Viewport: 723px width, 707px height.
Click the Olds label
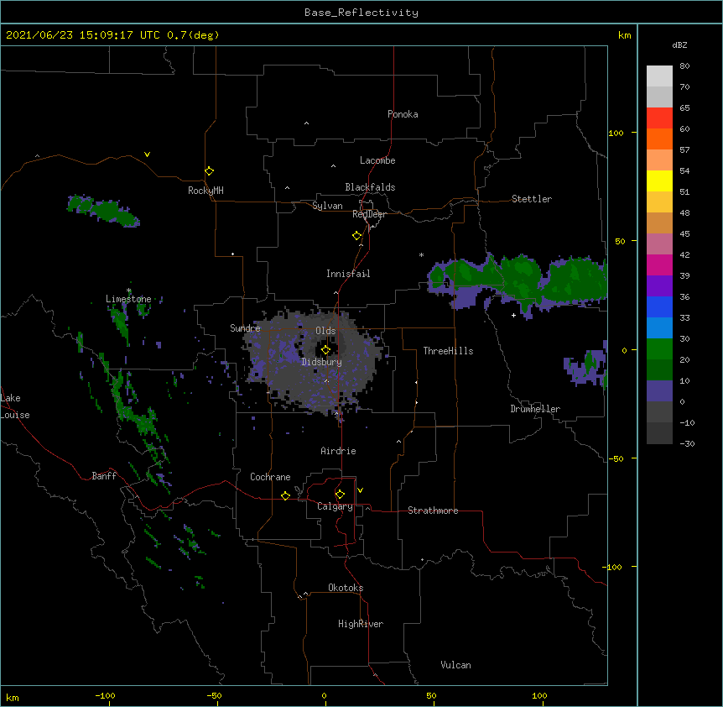[x=325, y=331]
